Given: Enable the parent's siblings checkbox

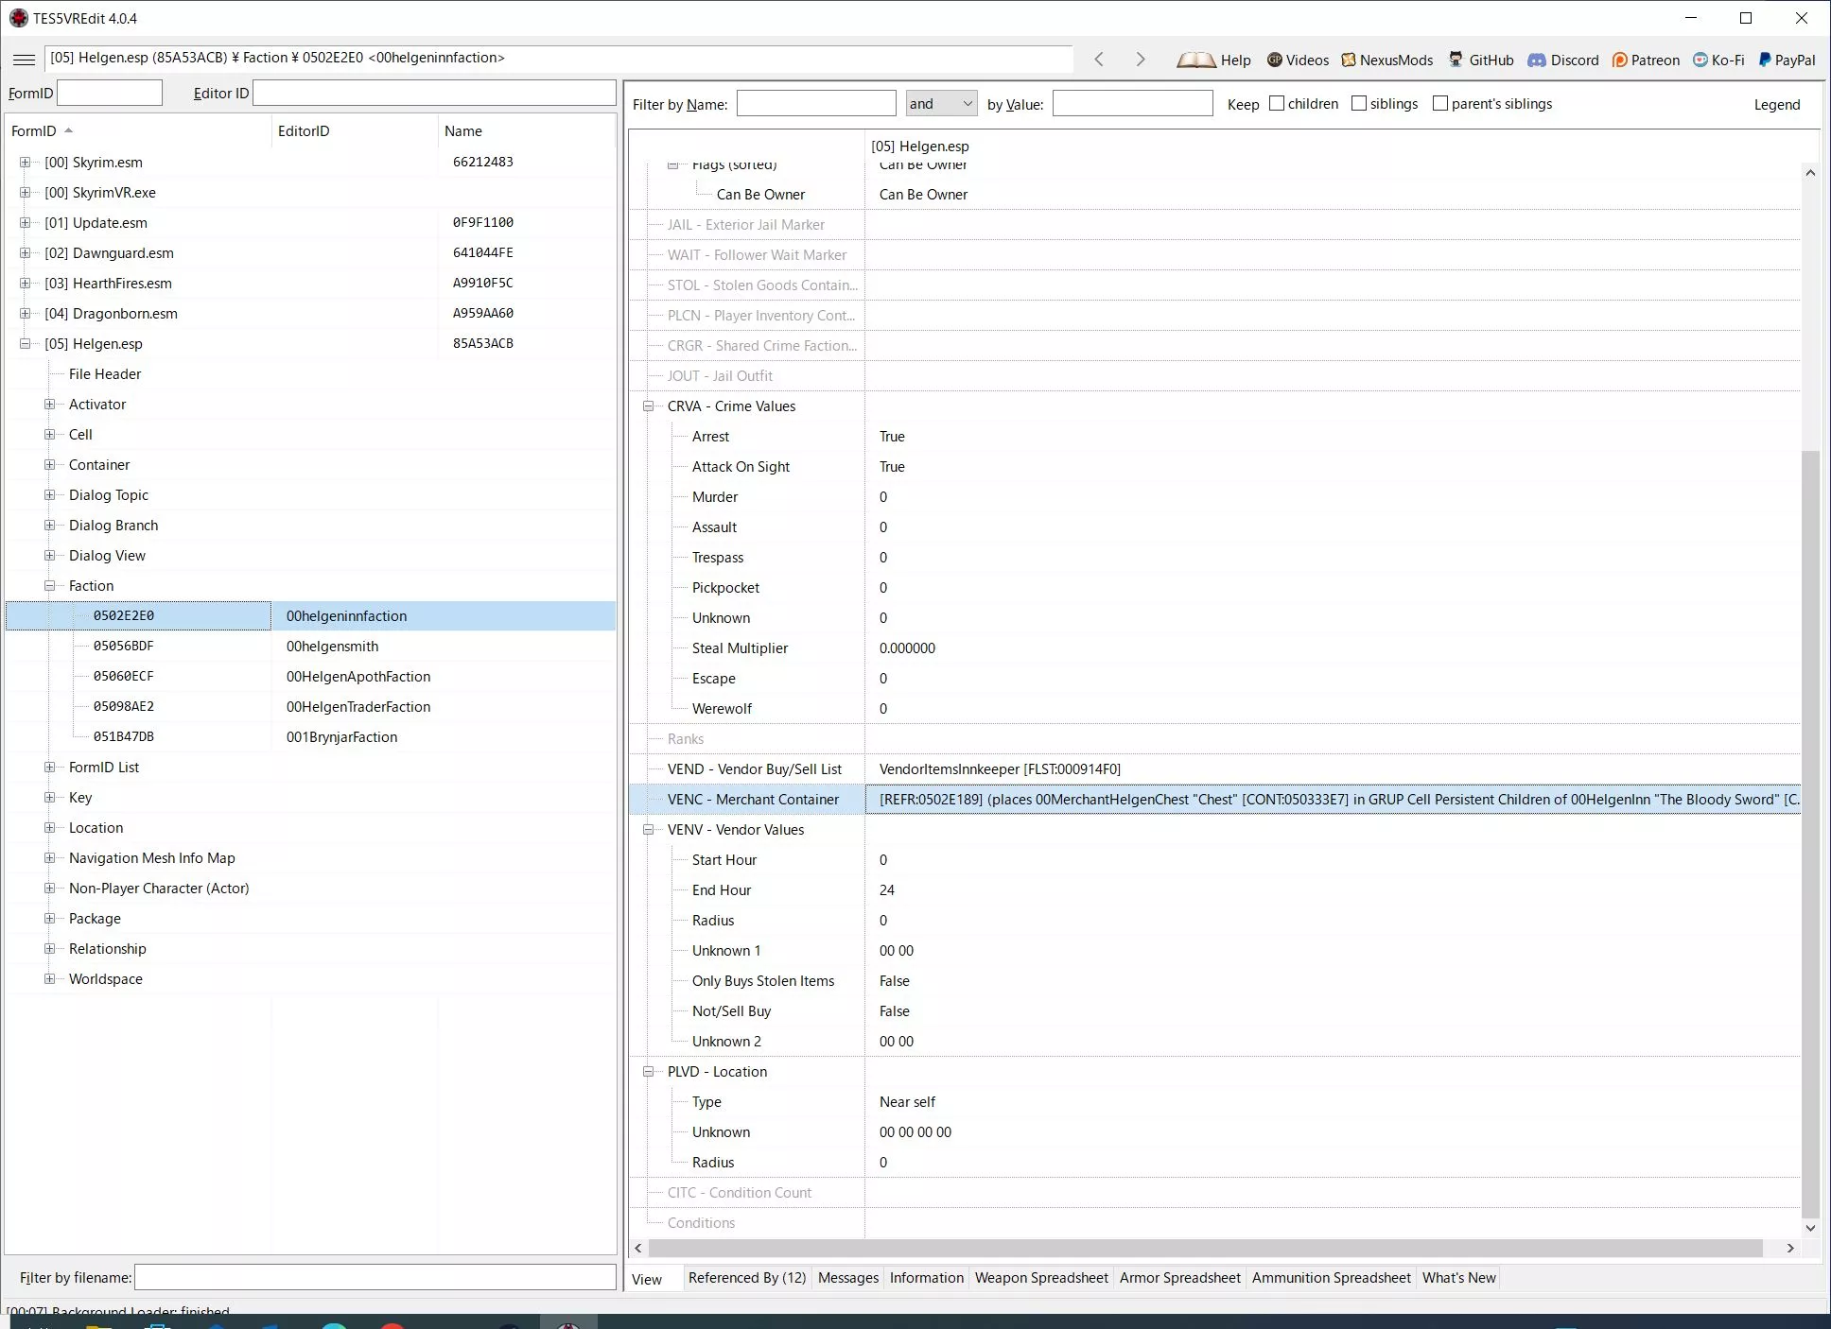Looking at the screenshot, I should pyautogui.click(x=1440, y=103).
